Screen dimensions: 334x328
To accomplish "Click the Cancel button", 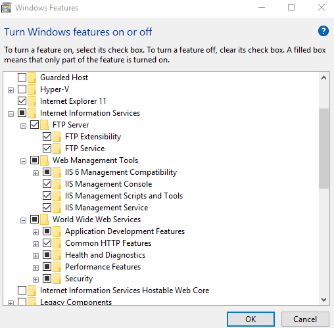I will point(305,319).
